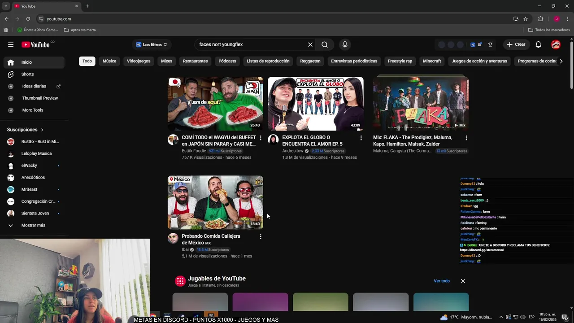Select the Listas de reproducción chip
The width and height of the screenshot is (574, 323).
click(x=268, y=61)
